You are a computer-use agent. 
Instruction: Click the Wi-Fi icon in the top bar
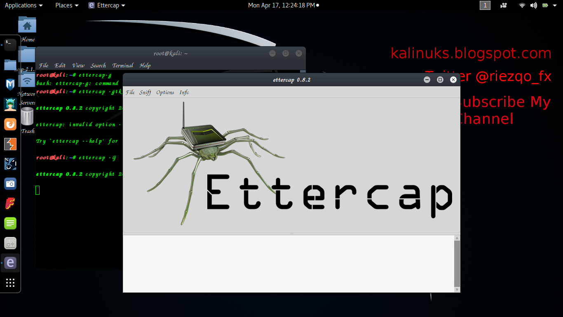[x=521, y=5]
